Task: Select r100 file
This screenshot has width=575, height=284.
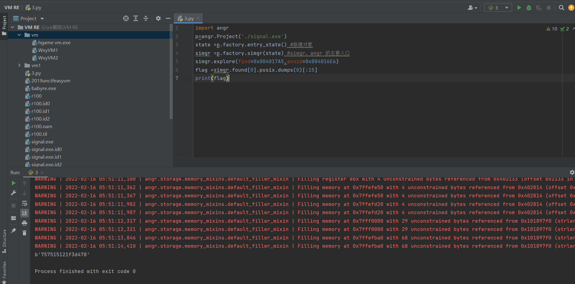Action: point(36,96)
